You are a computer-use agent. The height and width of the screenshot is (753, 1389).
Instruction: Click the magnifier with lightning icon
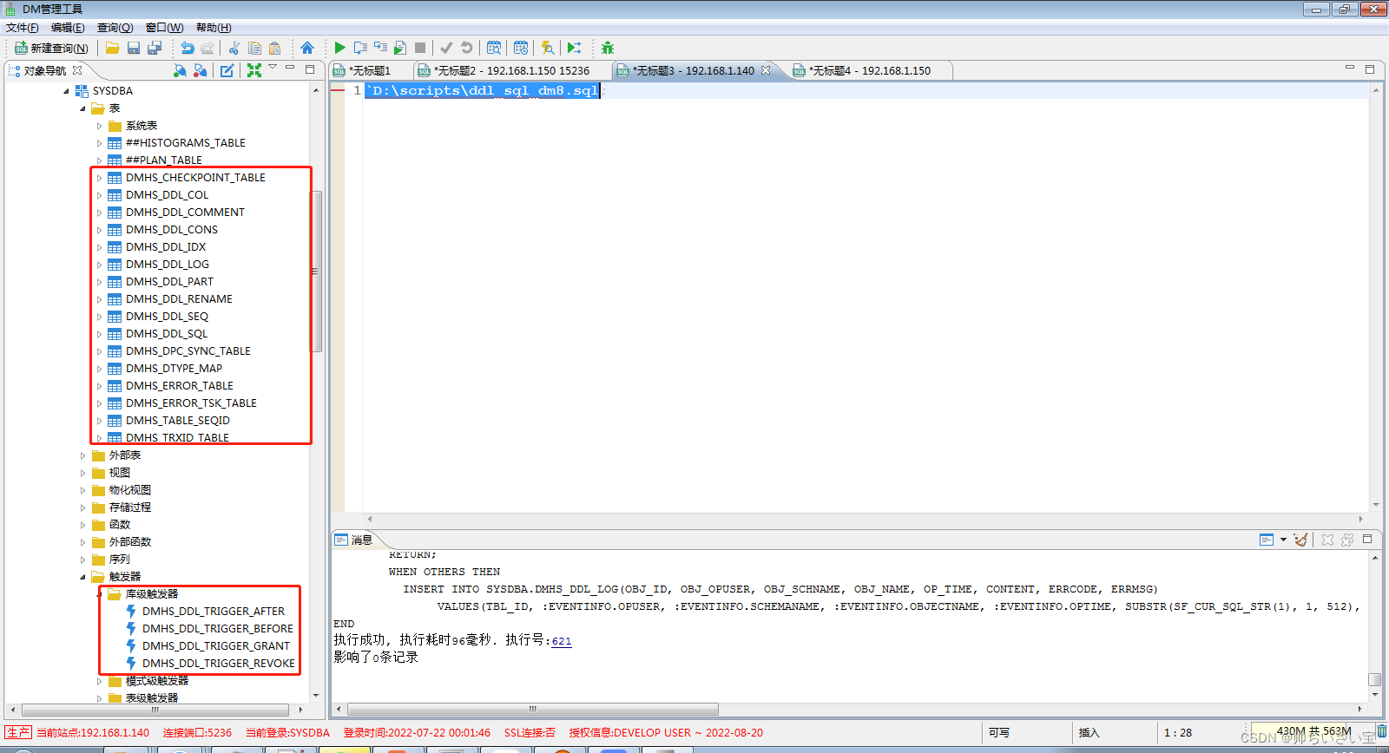point(547,48)
